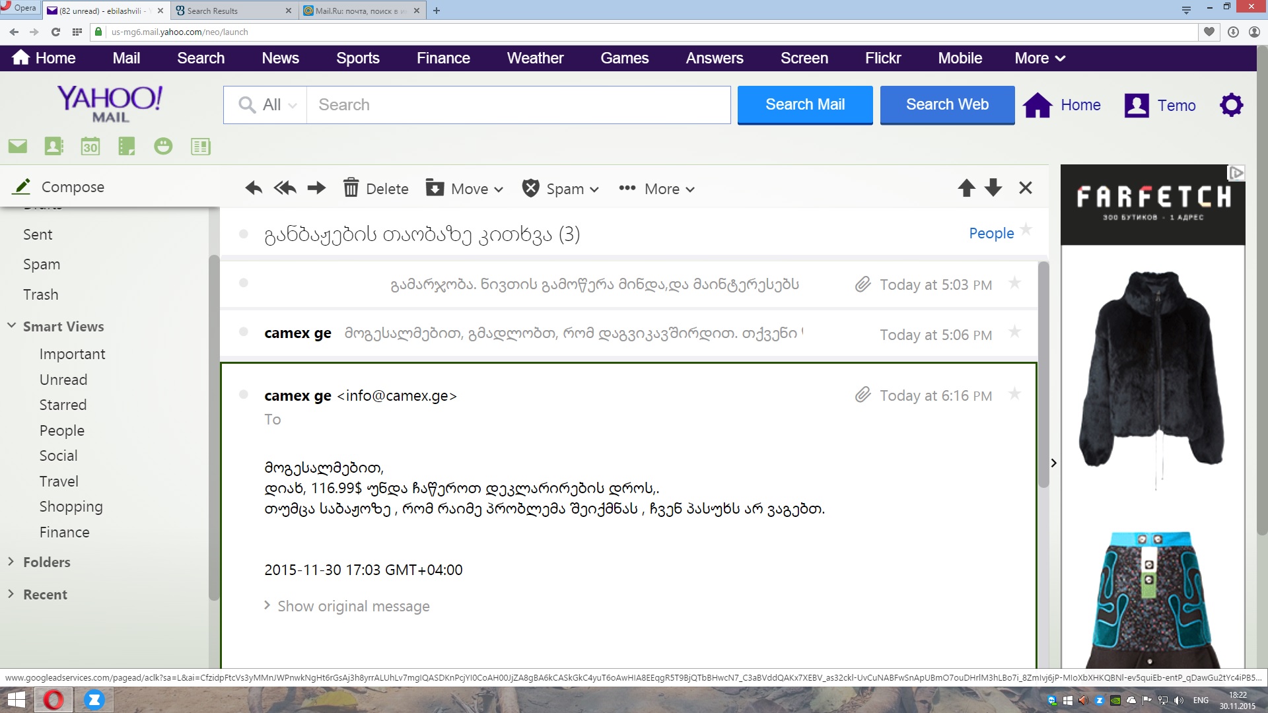Delete the open conversation
The image size is (1268, 713).
tap(376, 189)
